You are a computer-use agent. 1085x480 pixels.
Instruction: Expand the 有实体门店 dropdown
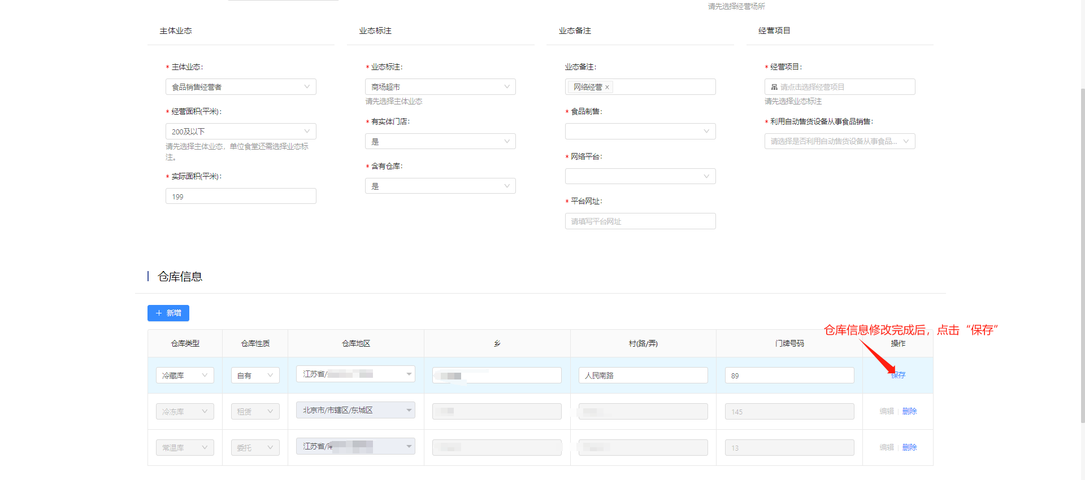click(x=440, y=142)
